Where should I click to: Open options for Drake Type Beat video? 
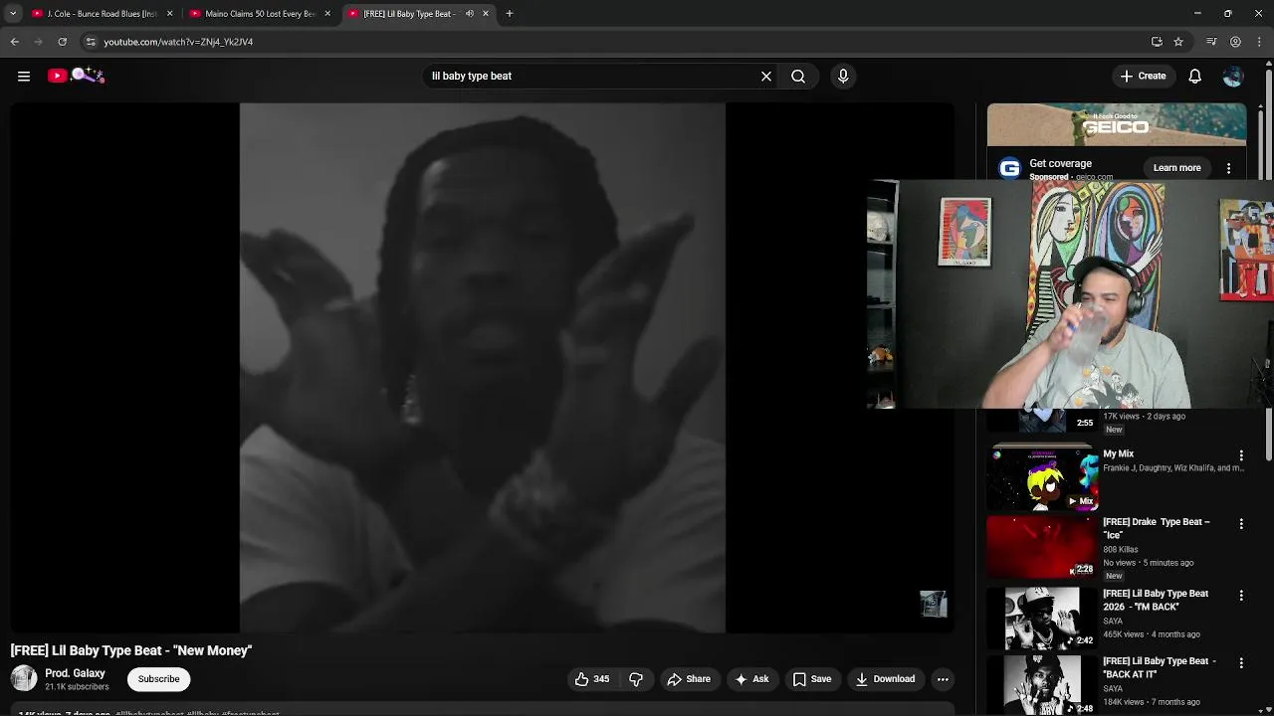tap(1241, 523)
